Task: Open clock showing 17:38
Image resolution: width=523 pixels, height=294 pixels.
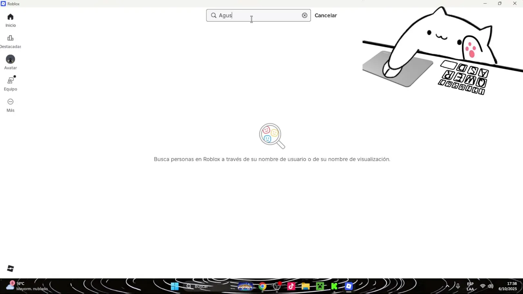Action: pyautogui.click(x=507, y=286)
